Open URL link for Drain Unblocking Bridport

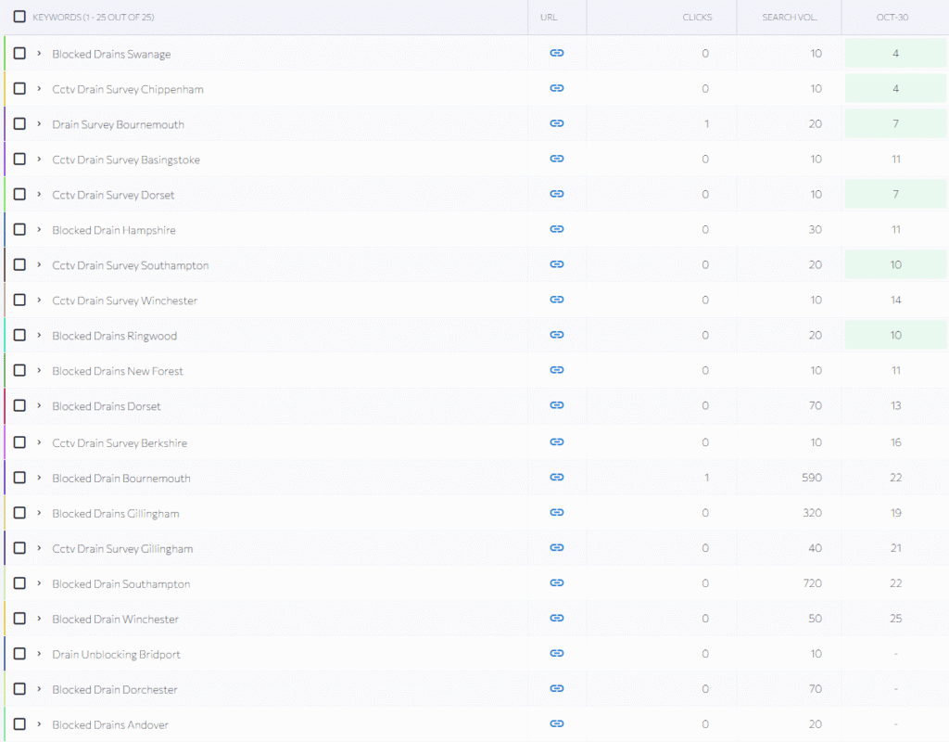point(557,653)
